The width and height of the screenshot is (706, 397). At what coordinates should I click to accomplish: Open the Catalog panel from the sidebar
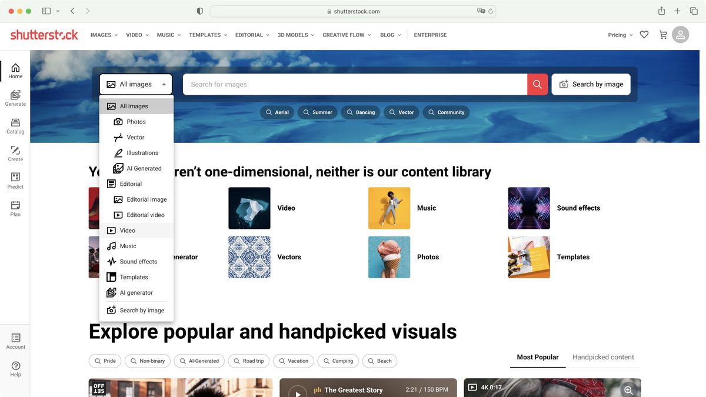15,126
